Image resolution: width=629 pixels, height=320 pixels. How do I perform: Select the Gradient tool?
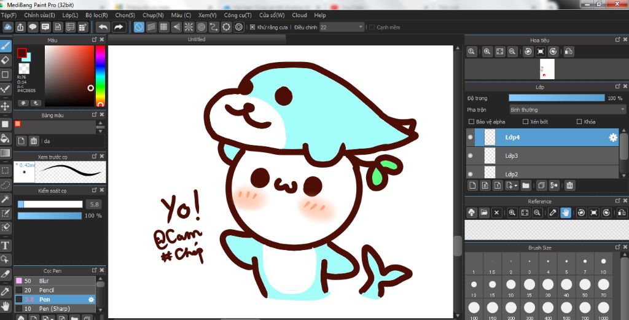[x=5, y=153]
